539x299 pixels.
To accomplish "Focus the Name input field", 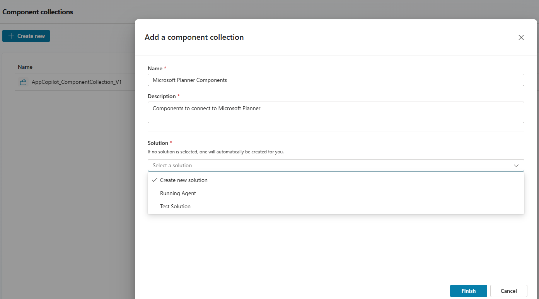I will [x=335, y=80].
